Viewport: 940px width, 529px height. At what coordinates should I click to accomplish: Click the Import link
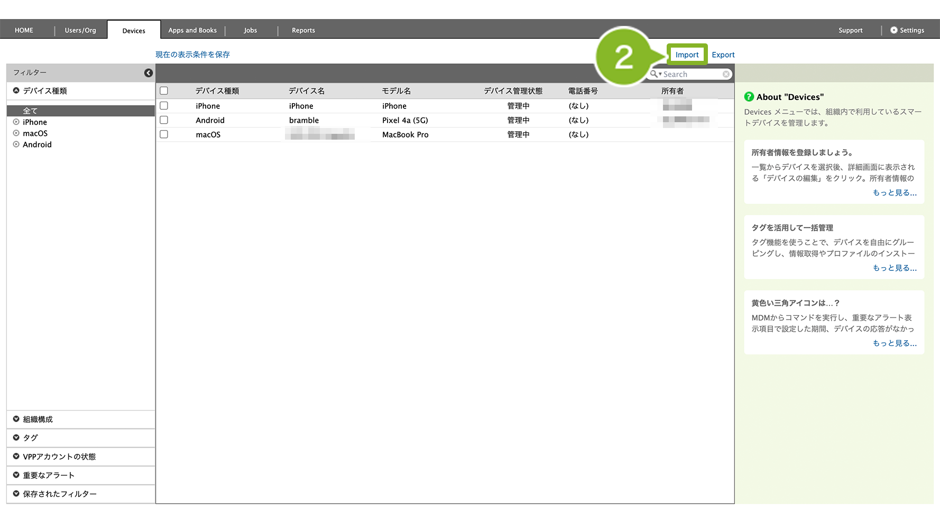coord(687,54)
